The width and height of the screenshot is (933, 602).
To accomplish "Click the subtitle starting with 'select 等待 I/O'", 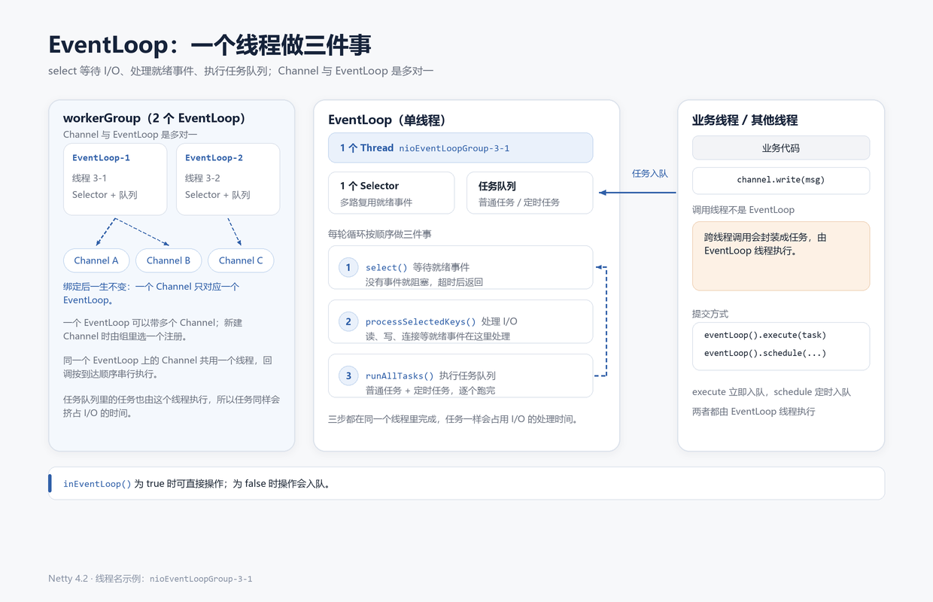I will (x=241, y=71).
